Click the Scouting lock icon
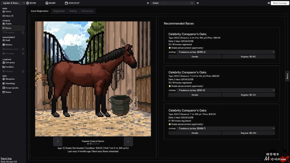This screenshot has width=290, height=163. click(x=23, y=53)
